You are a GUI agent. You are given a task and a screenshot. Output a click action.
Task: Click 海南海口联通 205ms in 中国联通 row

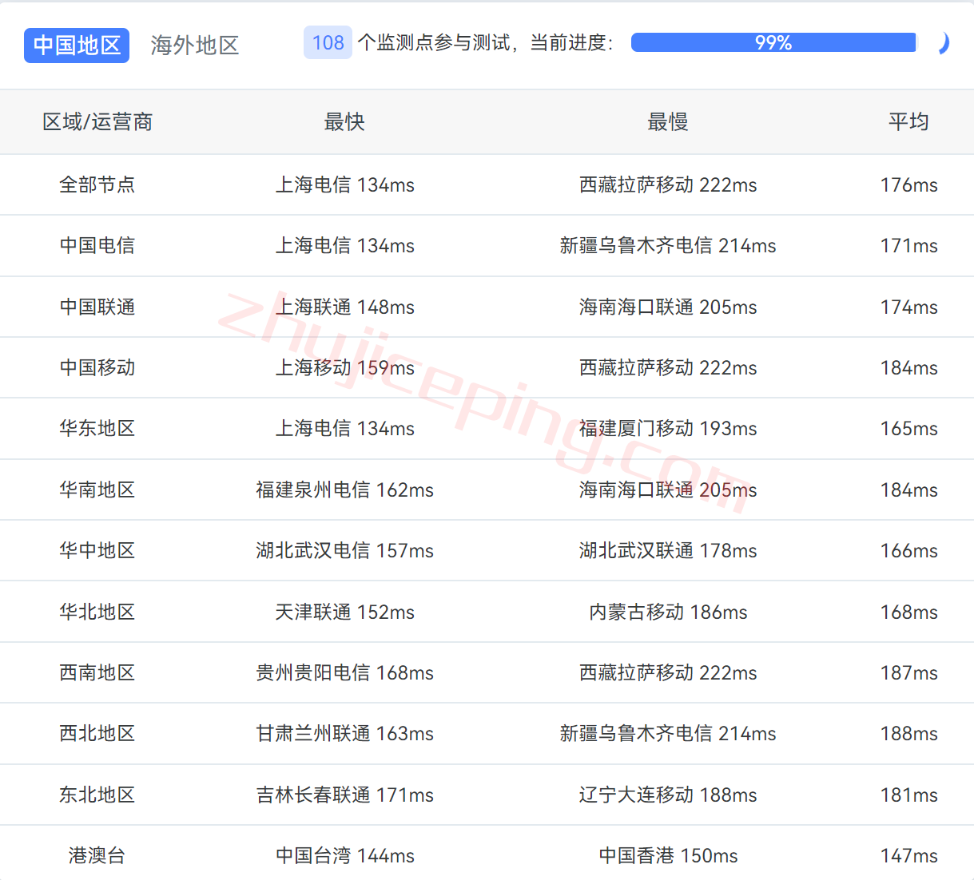(668, 307)
